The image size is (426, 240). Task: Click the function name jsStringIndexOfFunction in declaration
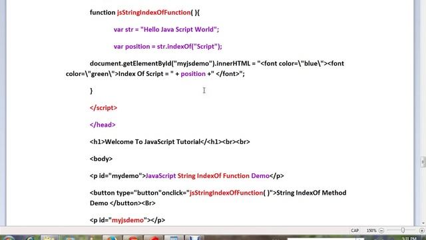[154, 13]
